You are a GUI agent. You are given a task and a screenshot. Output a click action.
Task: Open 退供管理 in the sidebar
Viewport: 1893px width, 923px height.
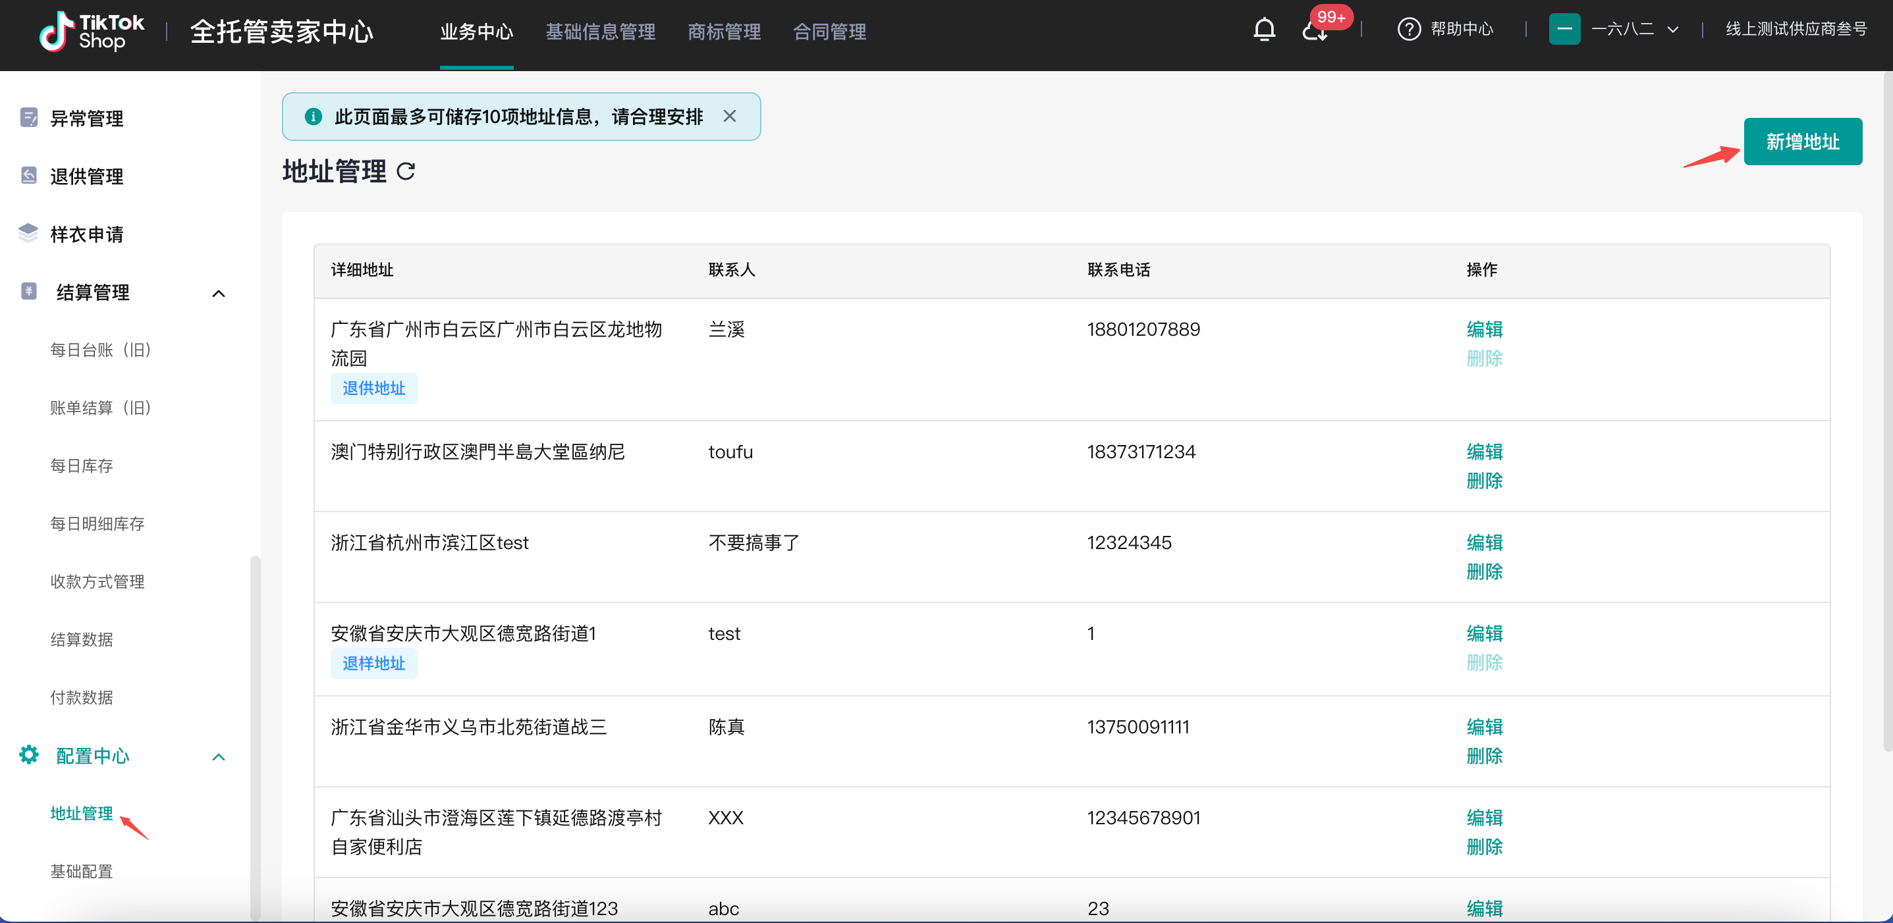(87, 176)
